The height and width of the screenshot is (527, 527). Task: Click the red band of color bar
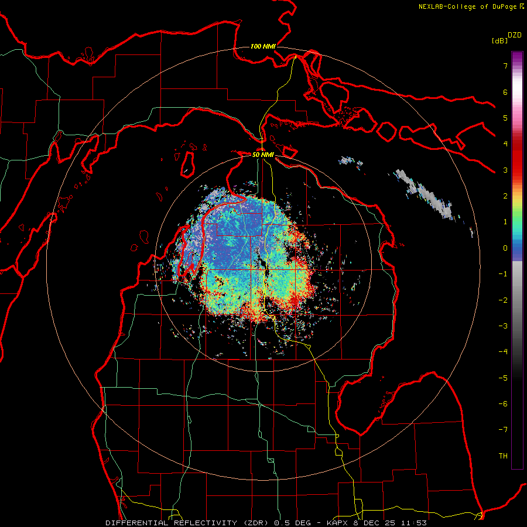[517, 158]
